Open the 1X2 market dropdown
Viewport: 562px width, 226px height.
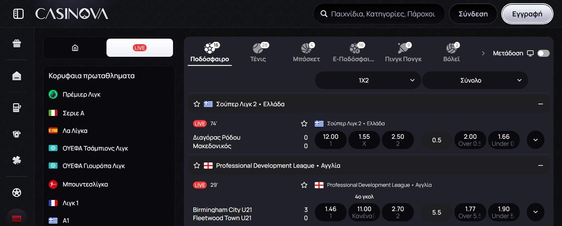(x=367, y=80)
